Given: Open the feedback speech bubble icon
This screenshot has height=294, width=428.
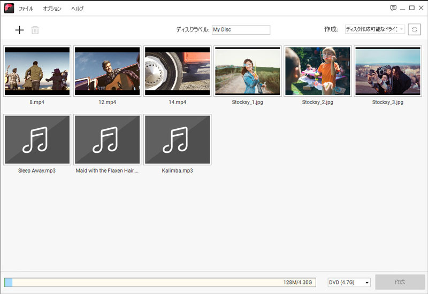Looking at the screenshot, I should (x=393, y=8).
